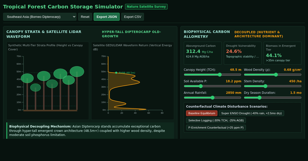Open the Southeast Asia region dropdown
Screen dimensions: 308x161
[40, 17]
